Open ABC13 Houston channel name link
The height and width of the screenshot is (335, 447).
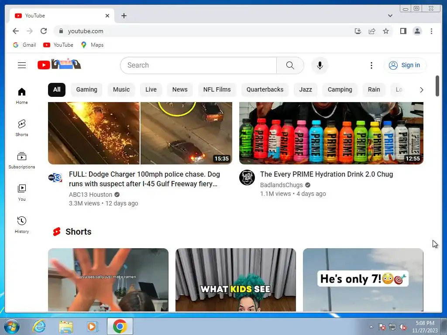pos(91,195)
